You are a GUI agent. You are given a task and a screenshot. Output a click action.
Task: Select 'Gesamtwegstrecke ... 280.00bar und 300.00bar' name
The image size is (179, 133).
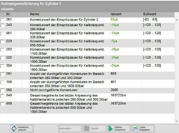click(69, 98)
